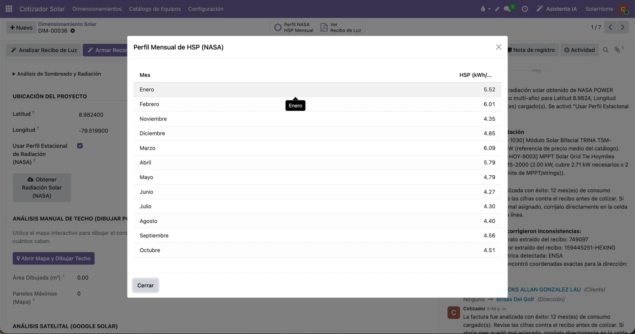Click the droplet debug icon in top bar

(x=485, y=9)
